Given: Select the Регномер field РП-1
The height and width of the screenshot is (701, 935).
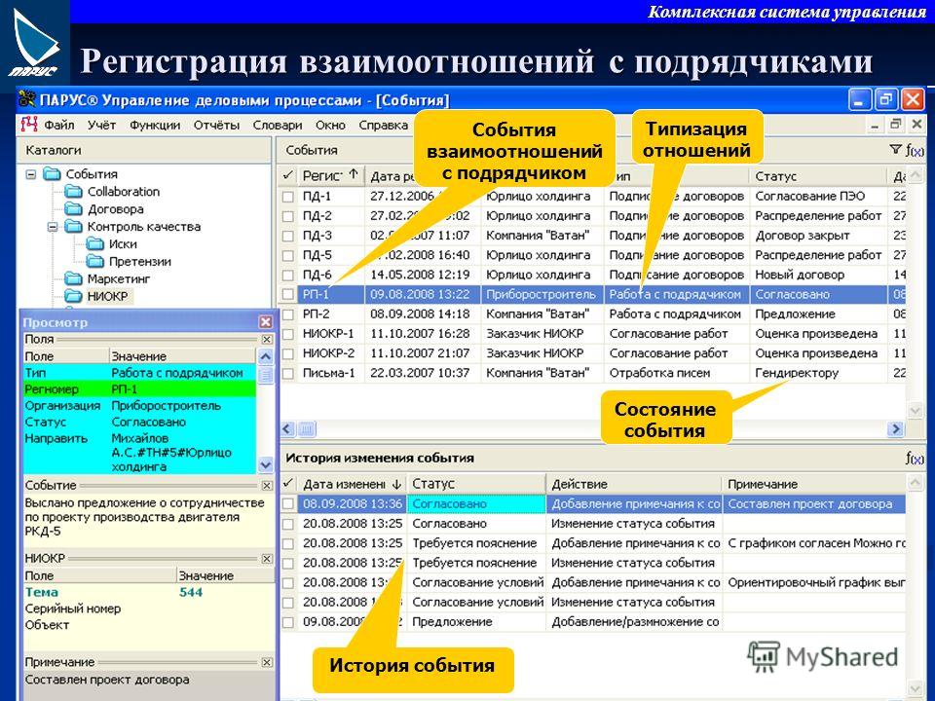Looking at the screenshot, I should pos(139,389).
